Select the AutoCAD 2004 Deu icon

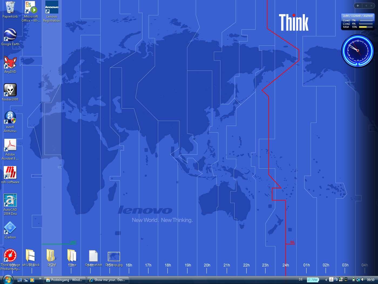[10, 201]
